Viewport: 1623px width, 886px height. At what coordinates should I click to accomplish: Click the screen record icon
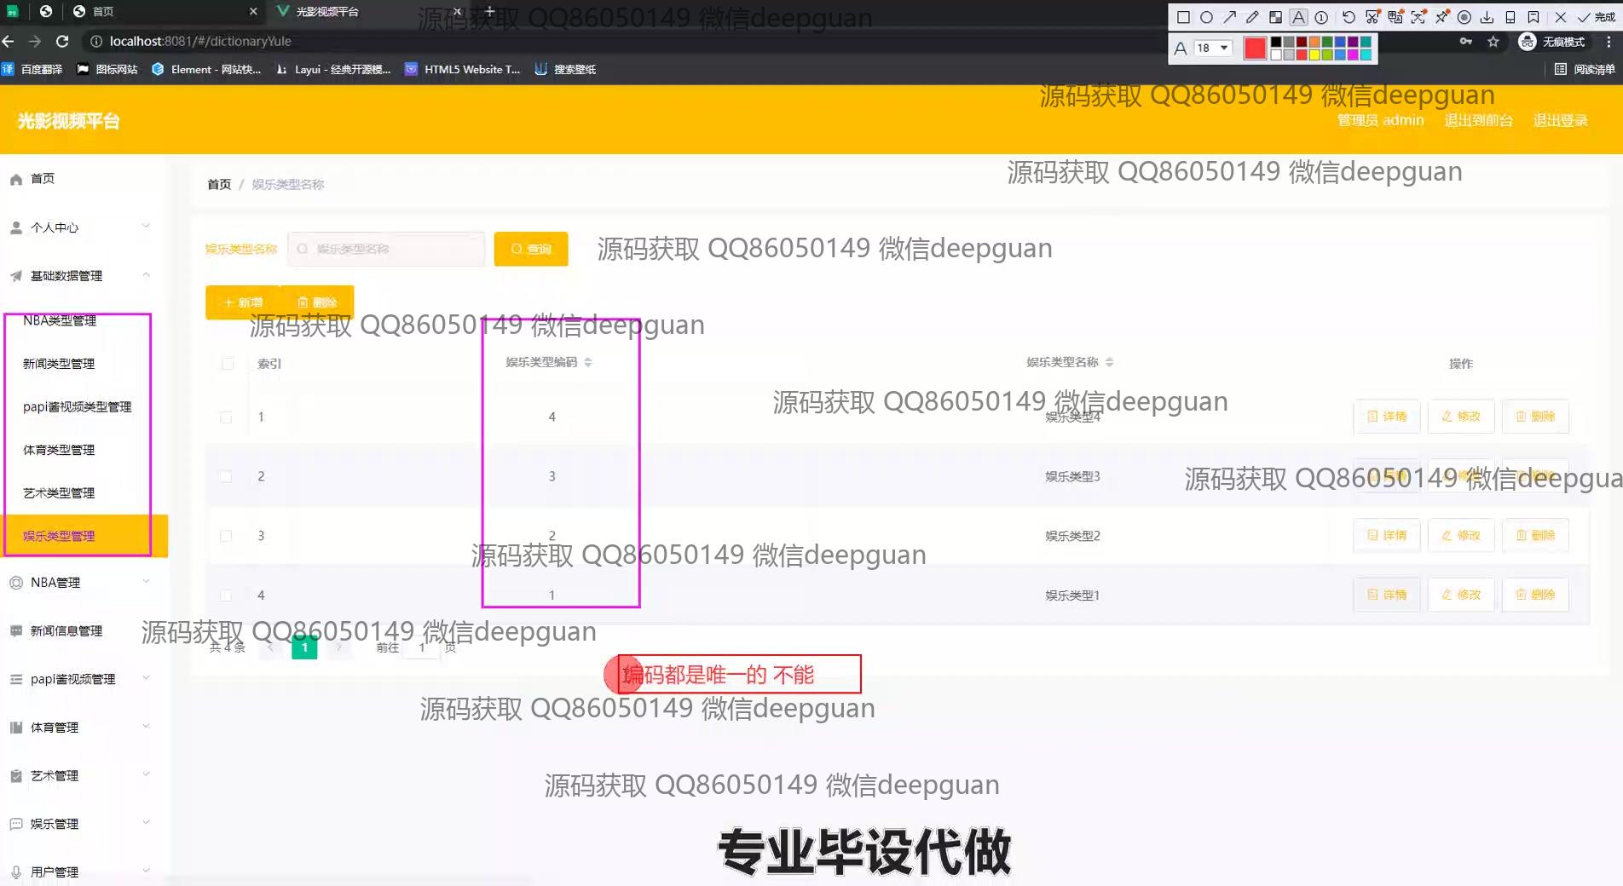[1464, 17]
